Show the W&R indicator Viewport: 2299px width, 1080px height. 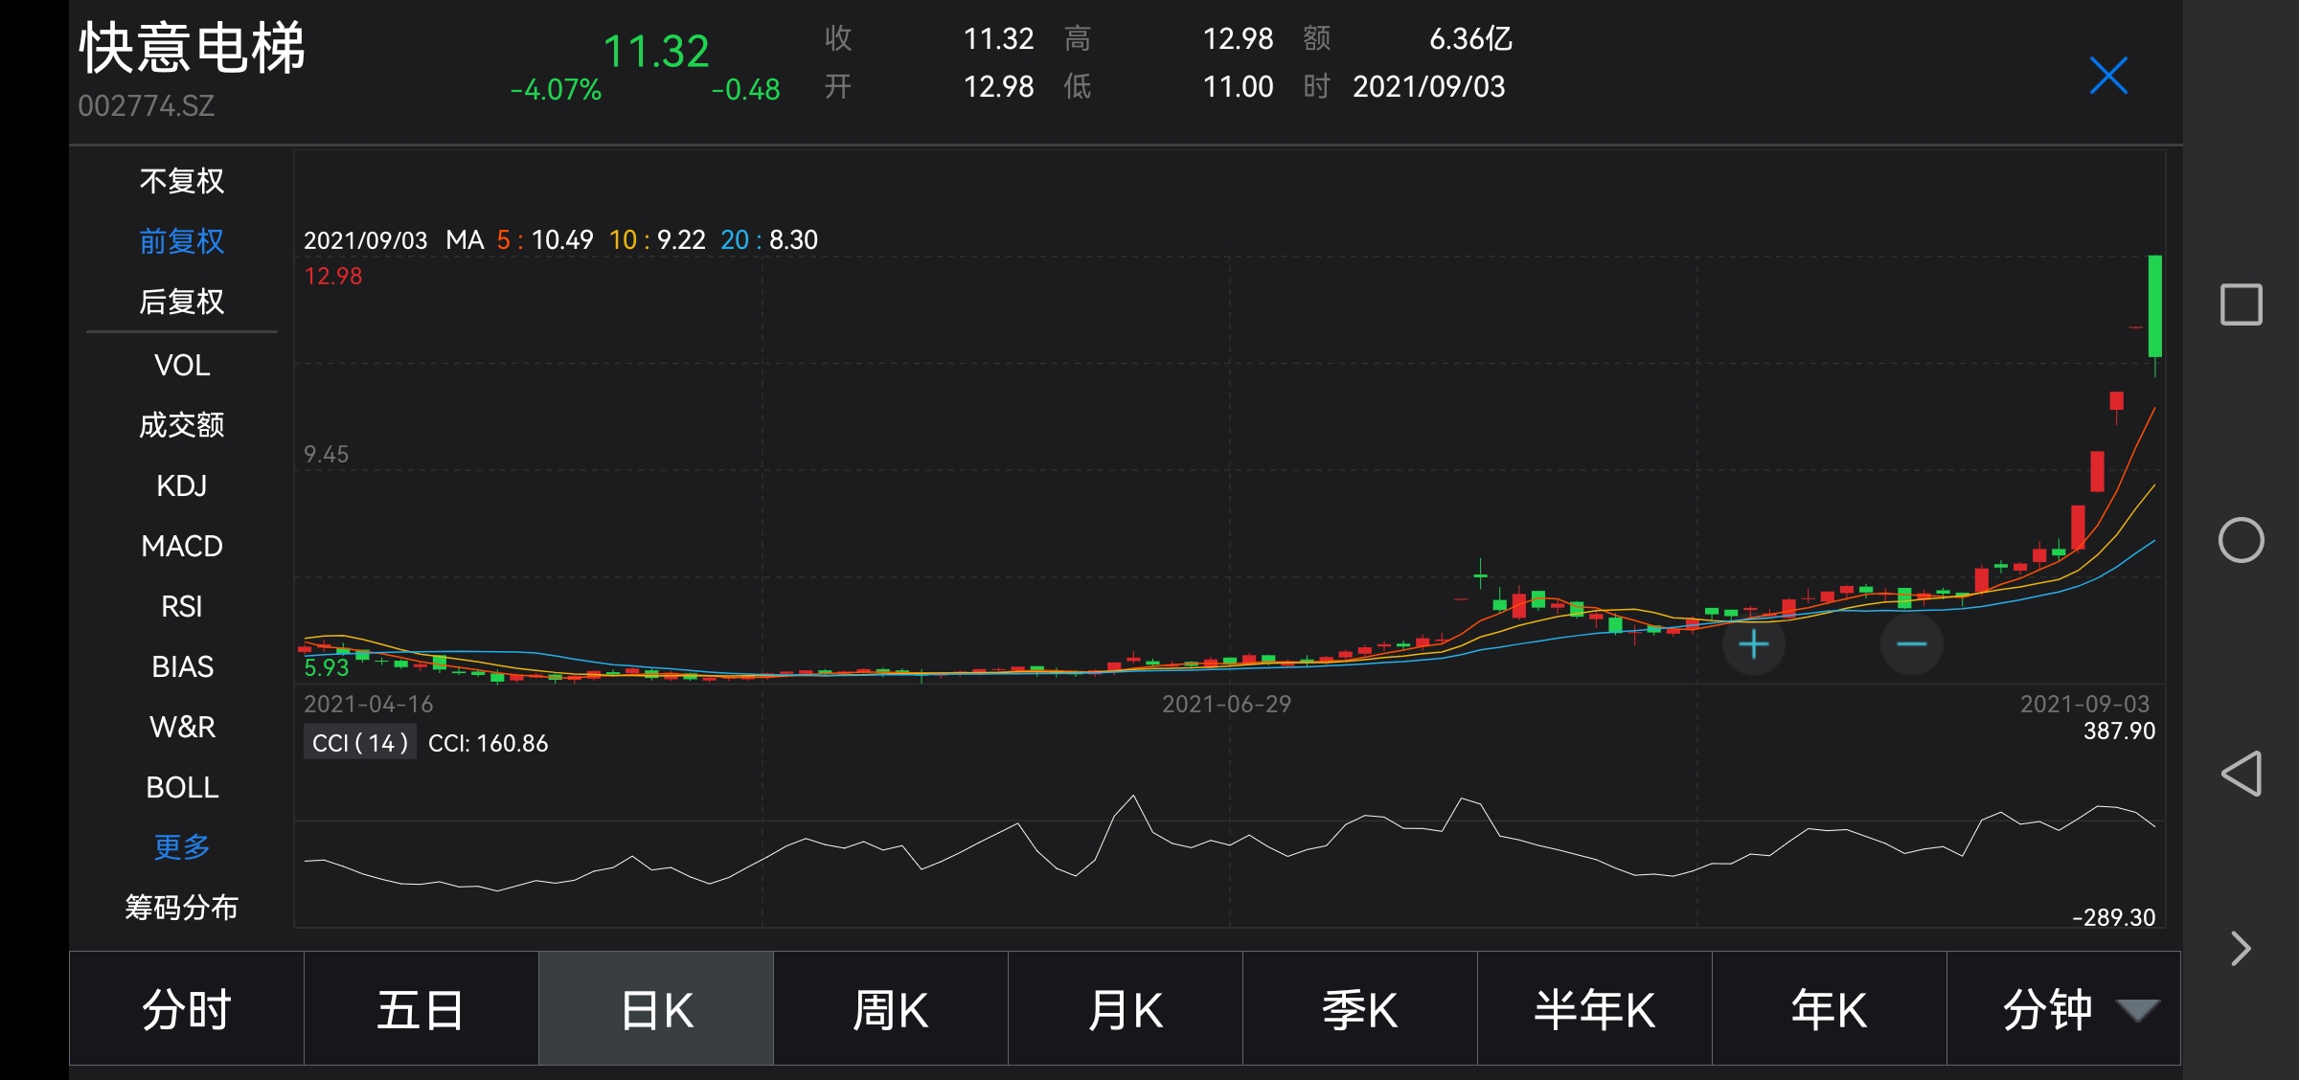pos(182,727)
